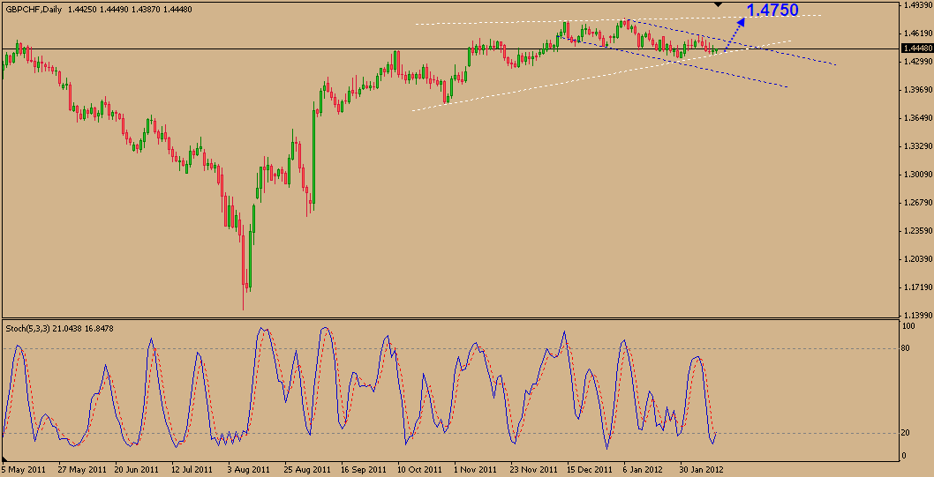
Task: Click the 1.30090 price axis label
Action: coord(918,175)
